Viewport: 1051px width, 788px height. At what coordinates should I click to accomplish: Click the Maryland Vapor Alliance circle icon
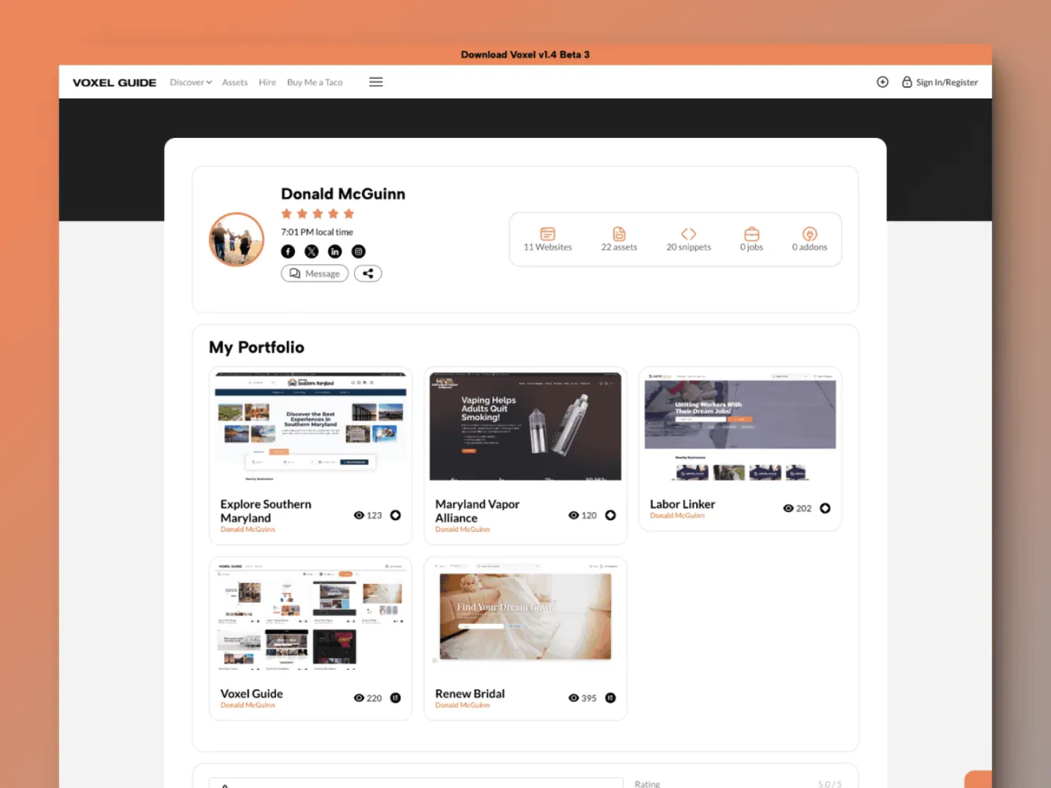point(610,515)
